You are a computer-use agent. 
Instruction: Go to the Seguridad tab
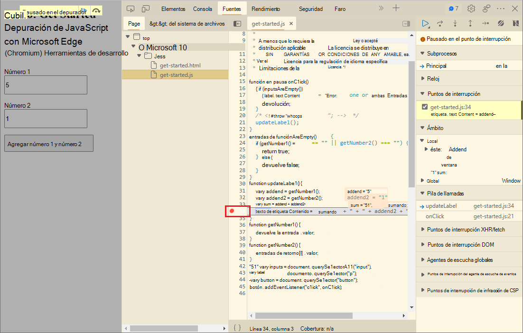click(311, 9)
